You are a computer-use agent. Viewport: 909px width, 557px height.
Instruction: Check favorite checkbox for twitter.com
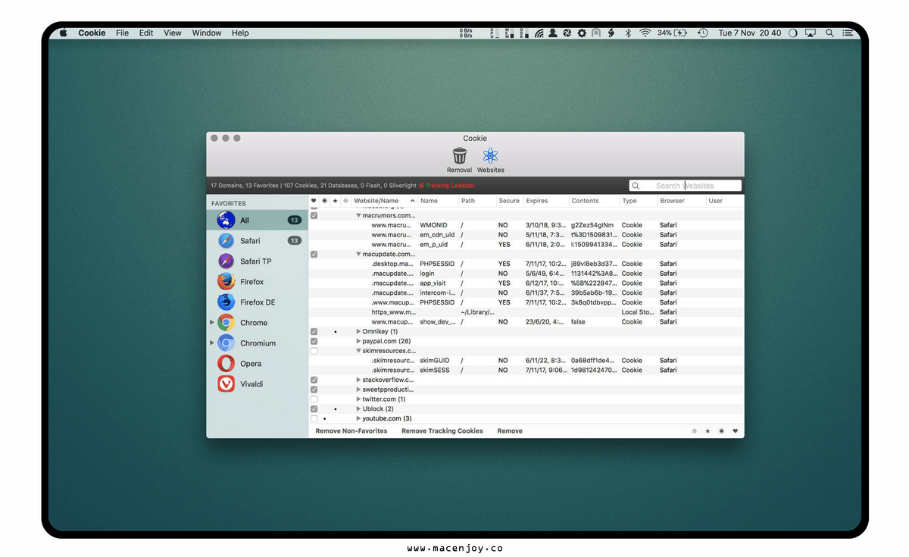(x=314, y=399)
